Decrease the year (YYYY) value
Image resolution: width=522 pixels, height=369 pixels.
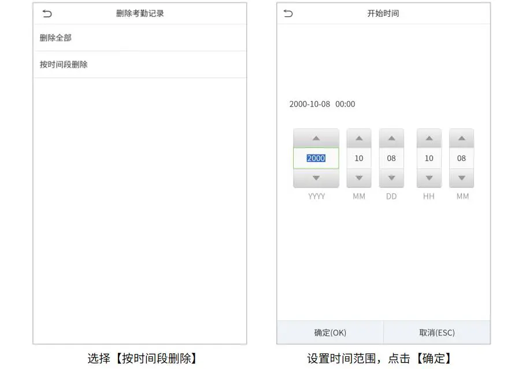pos(316,178)
